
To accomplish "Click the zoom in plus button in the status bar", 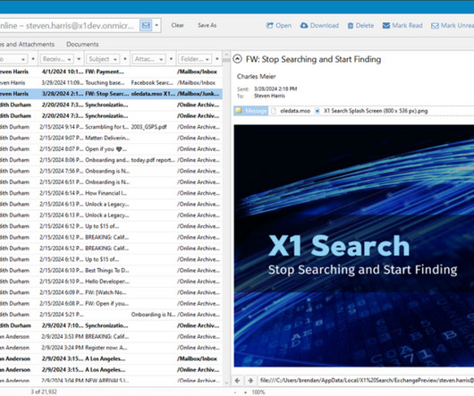I will (245, 392).
